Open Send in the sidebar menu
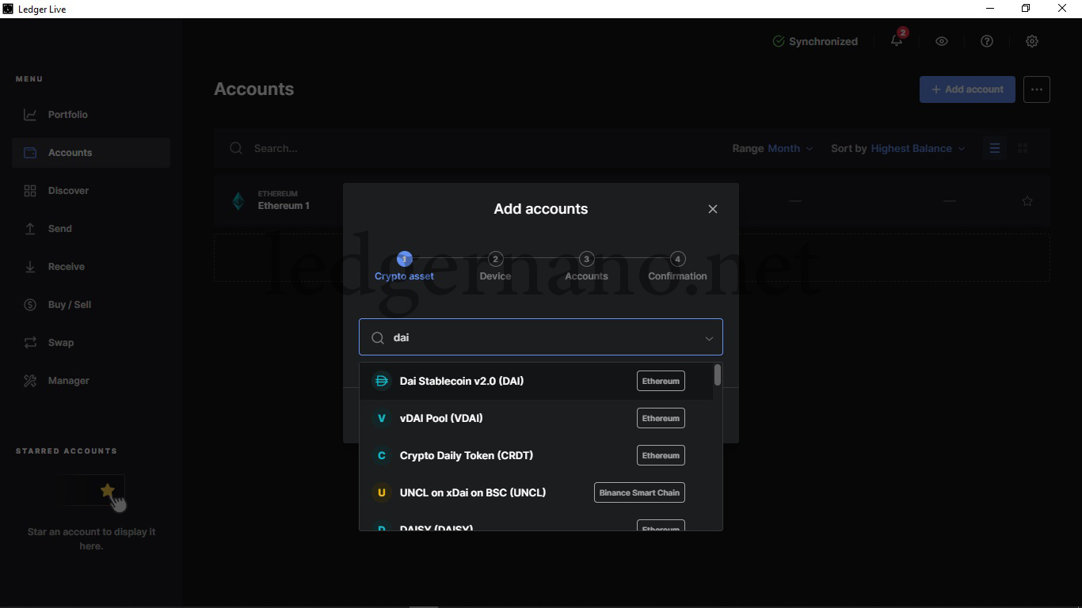This screenshot has height=608, width=1082. (x=91, y=229)
